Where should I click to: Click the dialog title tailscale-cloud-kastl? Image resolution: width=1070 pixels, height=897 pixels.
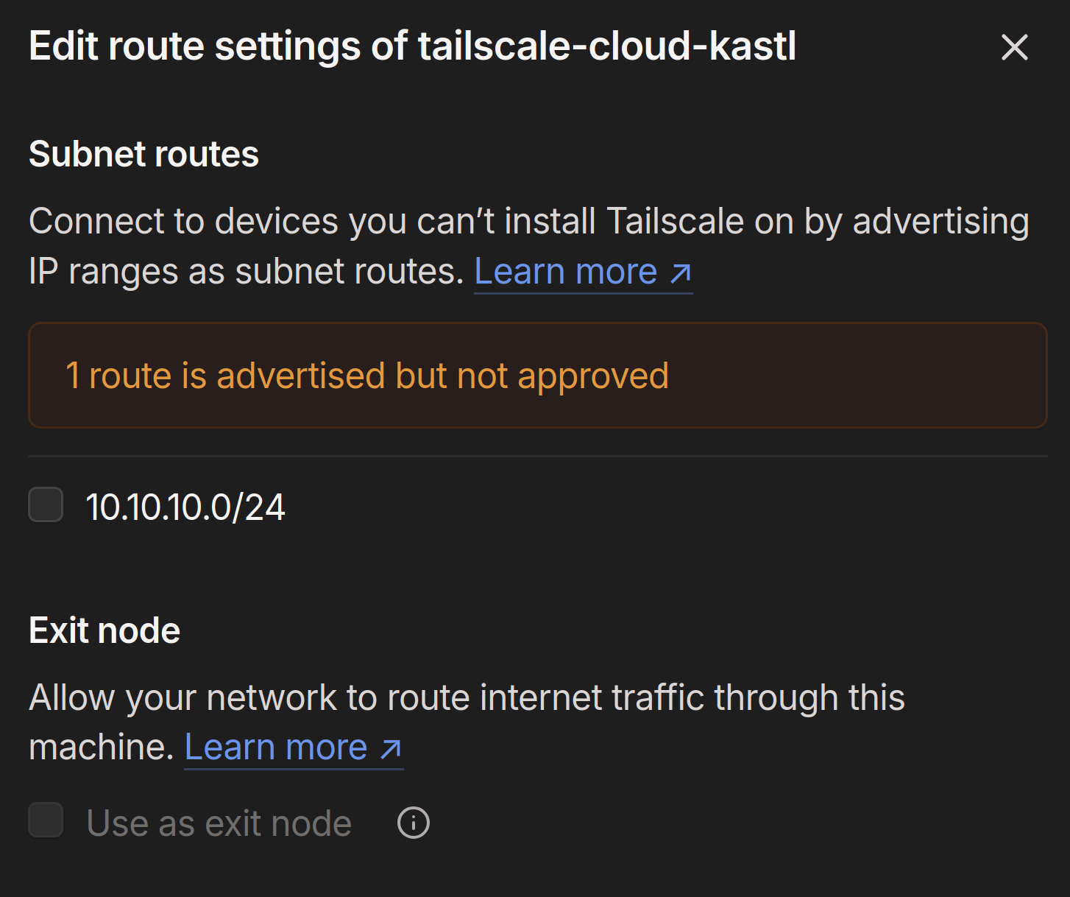point(607,46)
